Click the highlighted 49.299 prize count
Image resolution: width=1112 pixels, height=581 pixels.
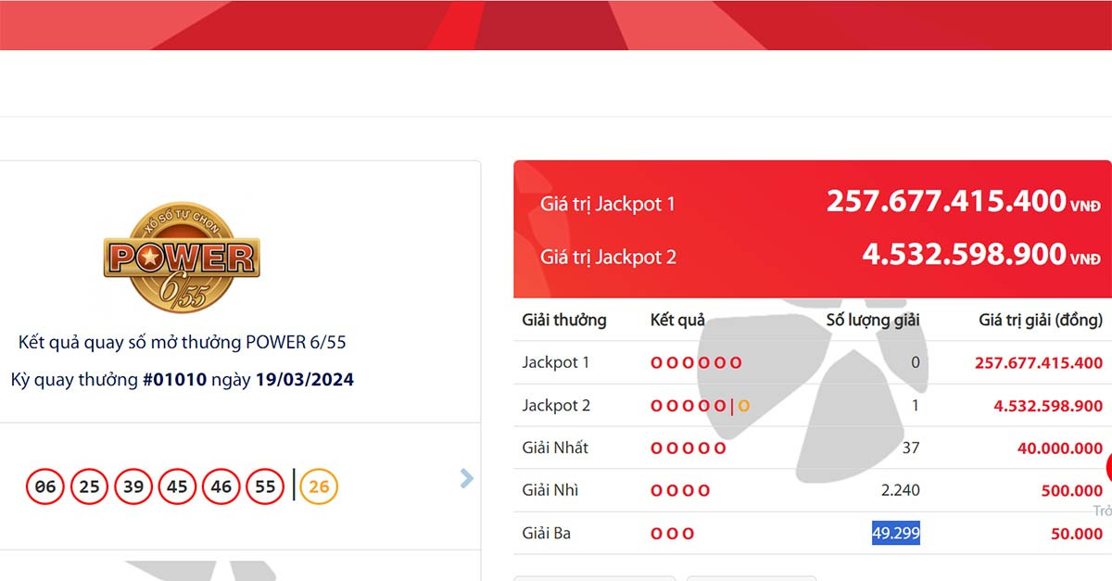pyautogui.click(x=895, y=534)
